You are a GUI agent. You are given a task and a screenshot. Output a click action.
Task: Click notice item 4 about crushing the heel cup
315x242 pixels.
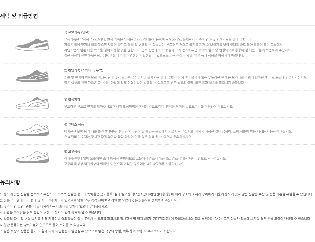click(51, 213)
